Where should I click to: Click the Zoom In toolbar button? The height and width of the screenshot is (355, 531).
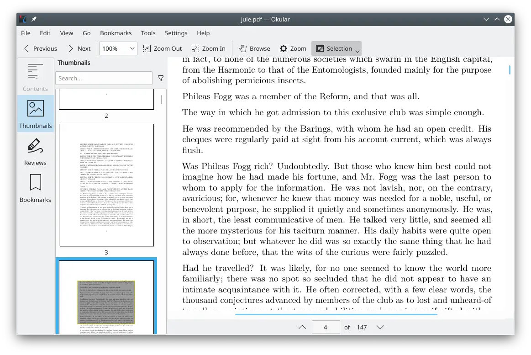(208, 48)
